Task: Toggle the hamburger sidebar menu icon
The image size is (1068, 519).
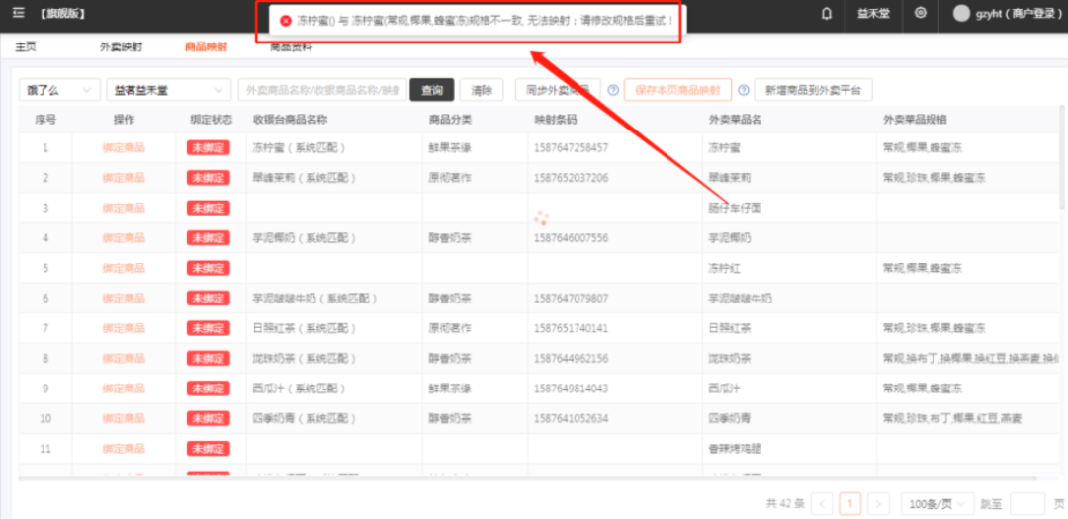Action: 19,13
